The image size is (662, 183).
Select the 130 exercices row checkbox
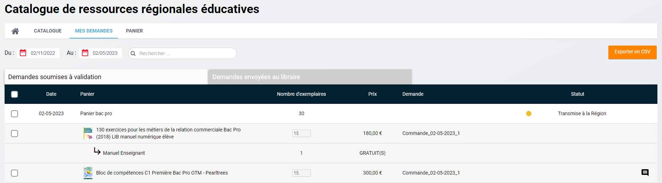14,134
